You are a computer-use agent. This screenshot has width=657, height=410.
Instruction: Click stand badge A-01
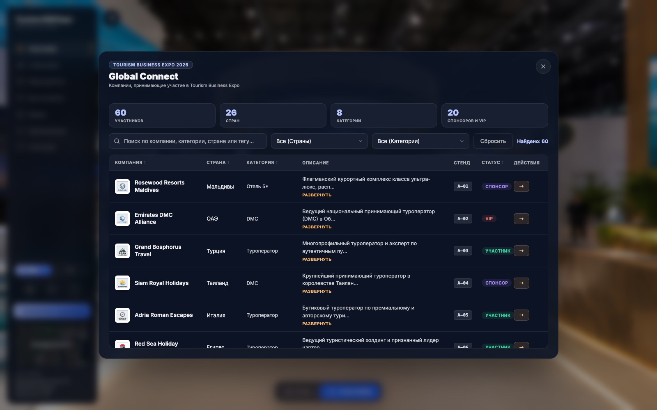point(463,186)
